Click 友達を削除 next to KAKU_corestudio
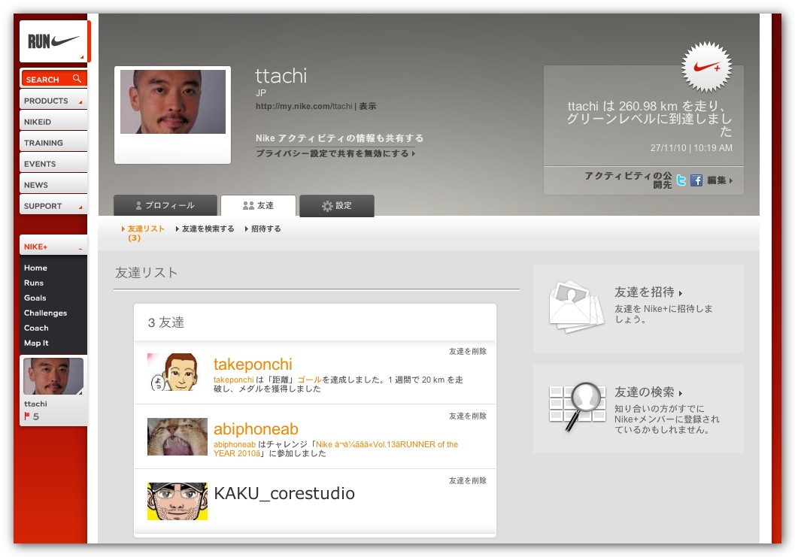This screenshot has height=557, width=795. pyautogui.click(x=467, y=480)
